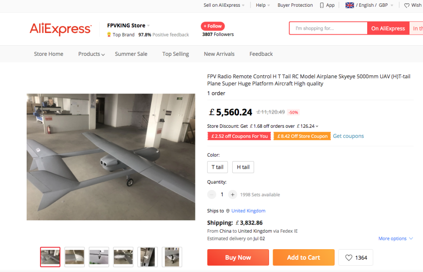Expand the Products dropdown menu
Image resolution: width=423 pixels, height=272 pixels.
91,54
